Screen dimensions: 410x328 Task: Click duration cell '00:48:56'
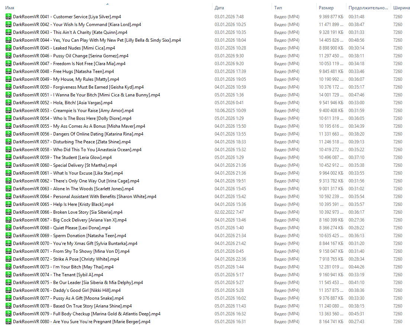[x=356, y=40]
